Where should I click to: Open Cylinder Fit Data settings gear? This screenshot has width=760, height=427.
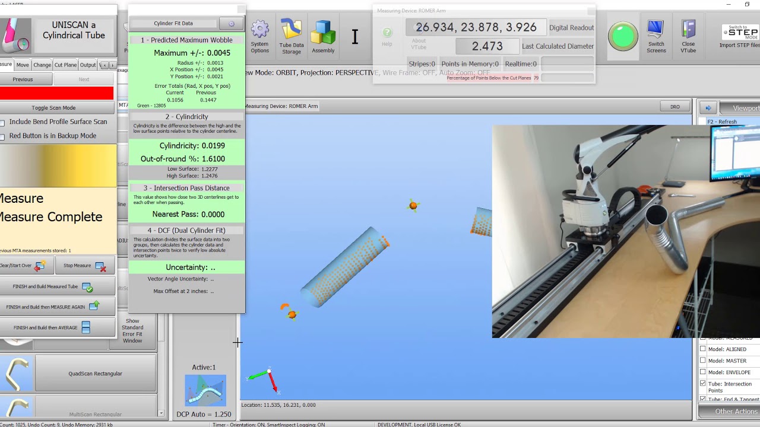[231, 24]
